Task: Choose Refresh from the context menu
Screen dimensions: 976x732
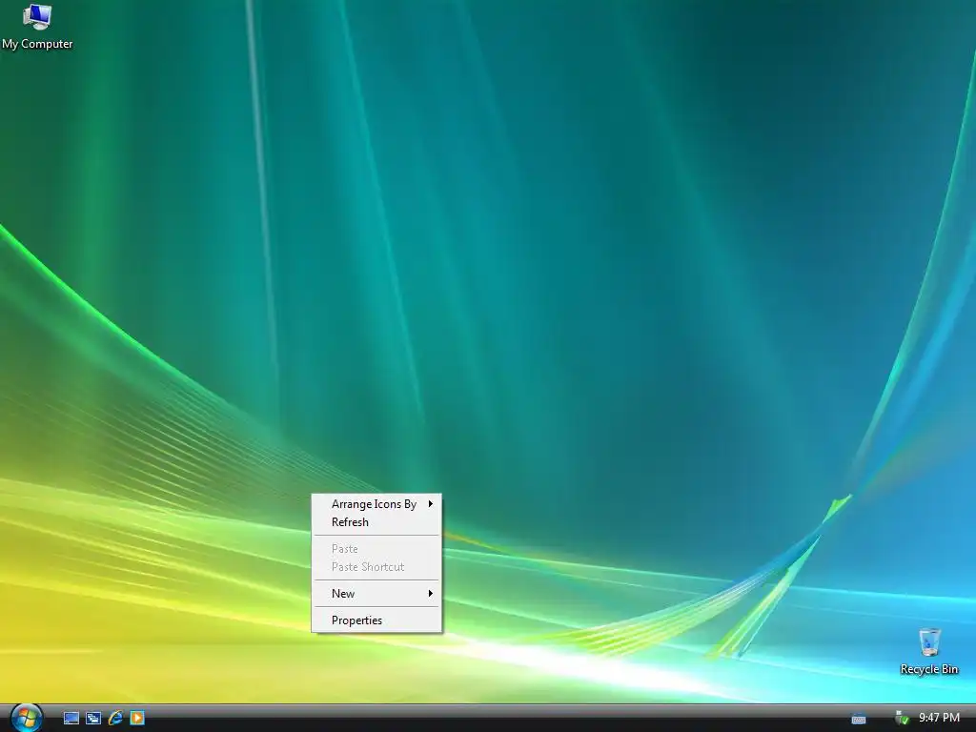Action: [x=376, y=522]
